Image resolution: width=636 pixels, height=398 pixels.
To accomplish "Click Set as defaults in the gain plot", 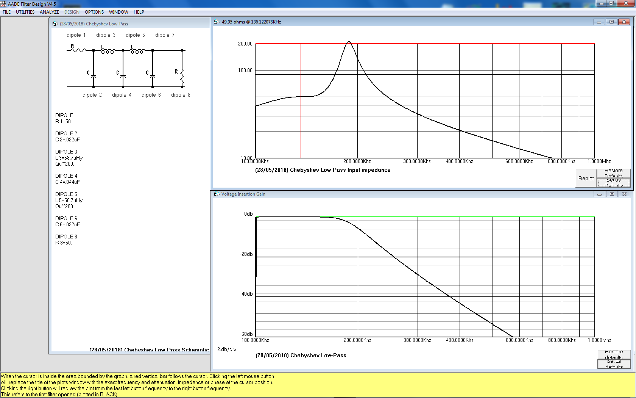I will pos(614,364).
